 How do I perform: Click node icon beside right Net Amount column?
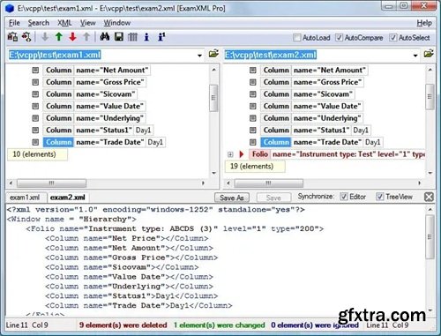coord(253,71)
